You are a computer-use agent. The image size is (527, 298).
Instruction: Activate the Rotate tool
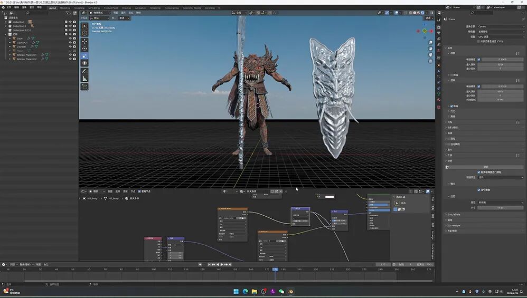click(84, 49)
